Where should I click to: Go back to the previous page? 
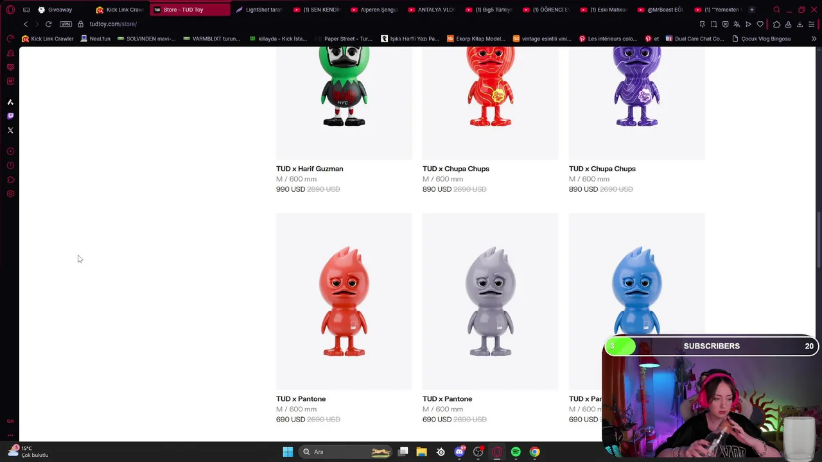(26, 24)
